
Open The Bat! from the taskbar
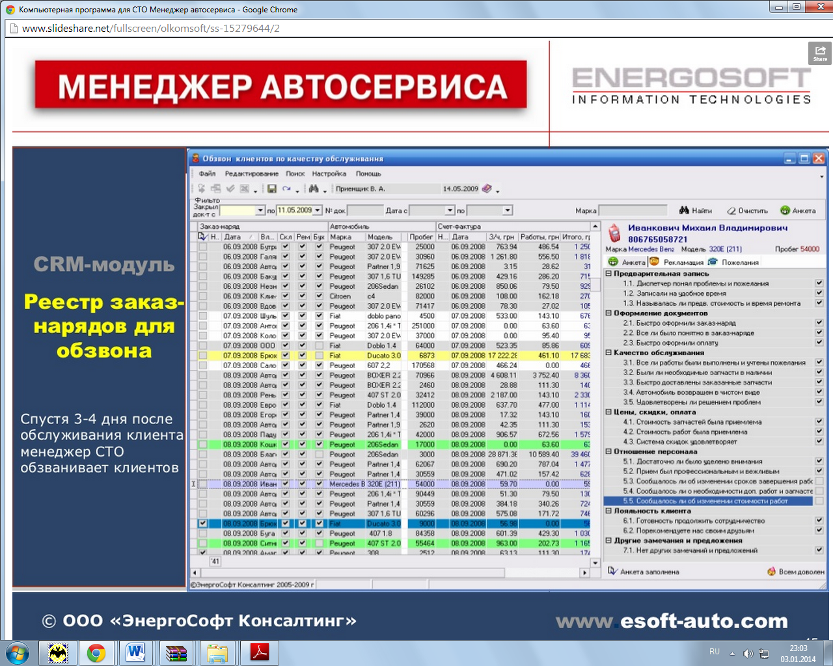coord(58,652)
